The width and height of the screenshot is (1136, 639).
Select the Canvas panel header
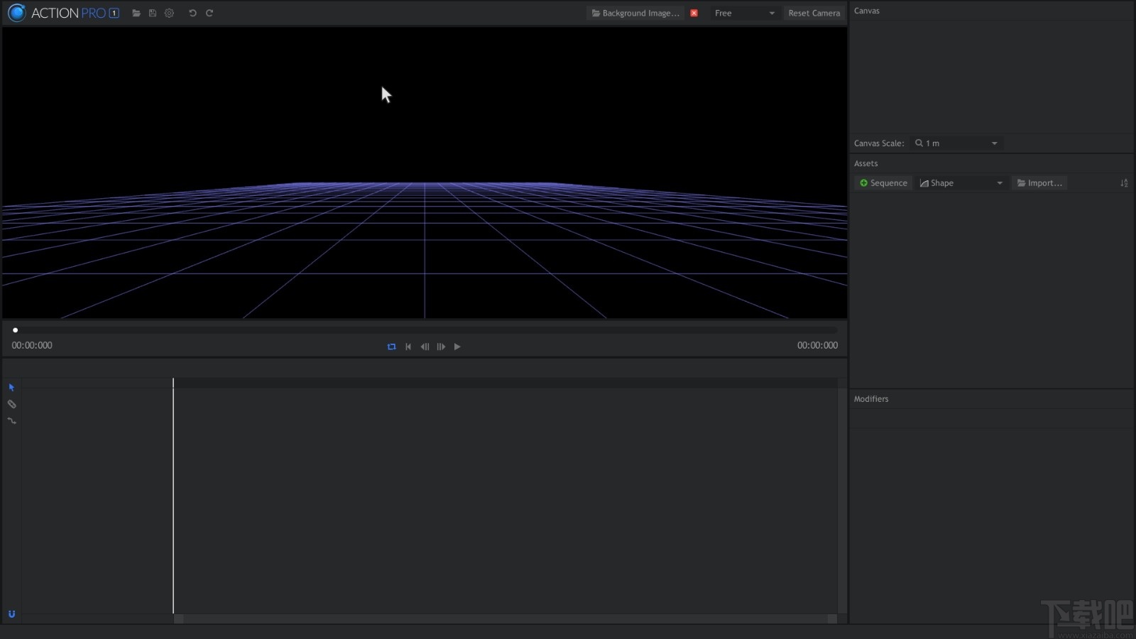click(865, 11)
